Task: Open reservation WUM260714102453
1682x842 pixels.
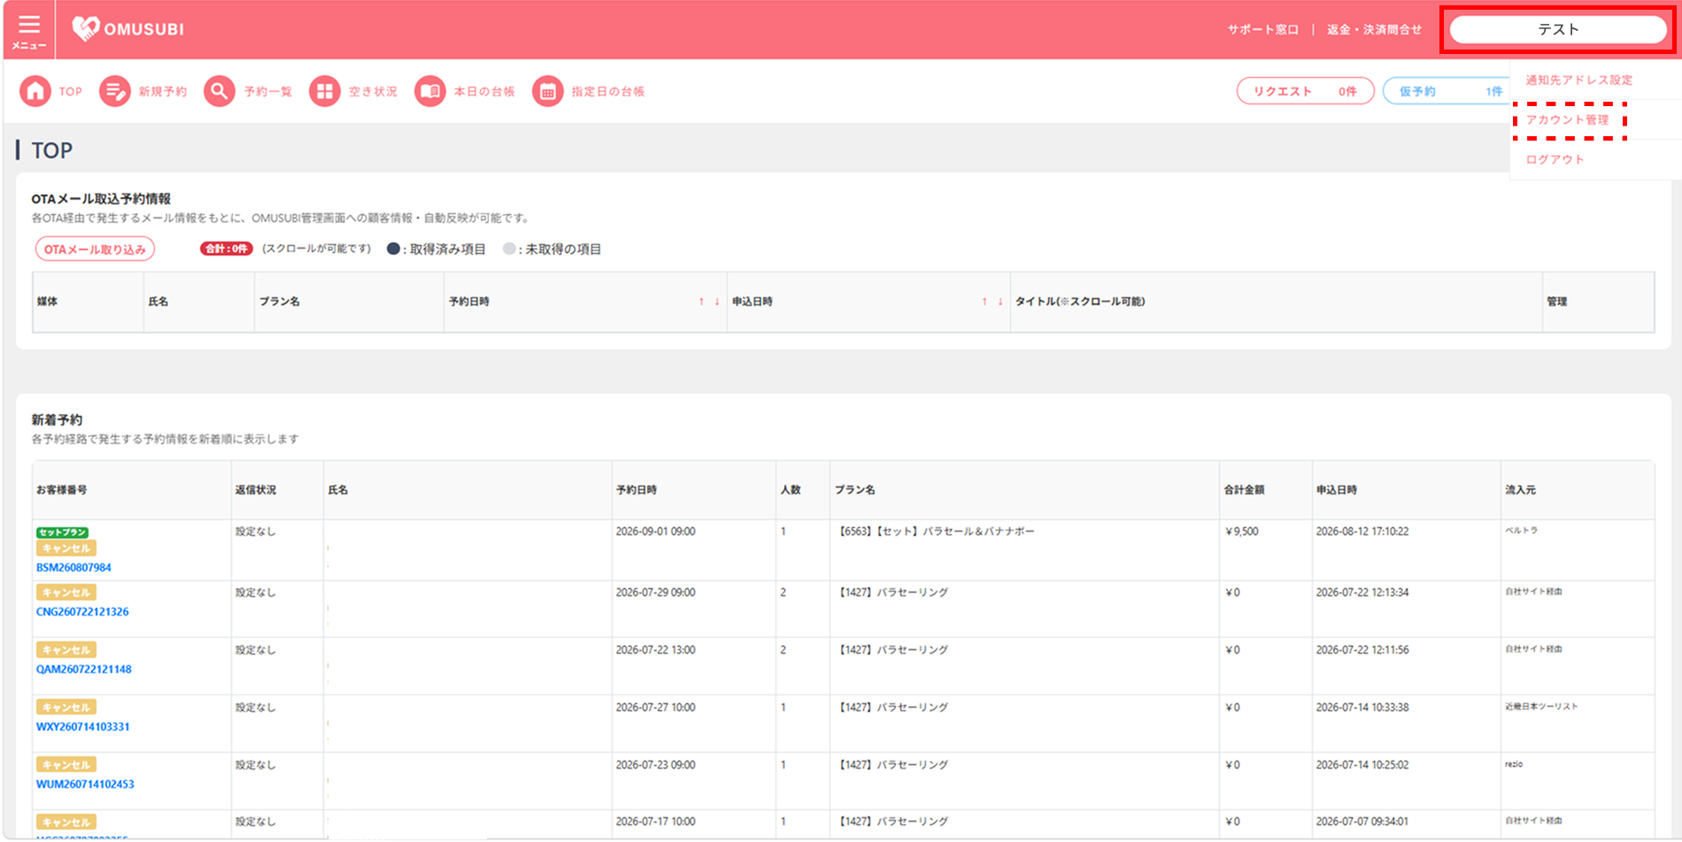Action: point(85,785)
